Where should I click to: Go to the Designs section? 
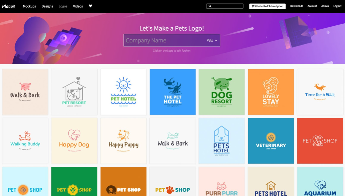(47, 6)
